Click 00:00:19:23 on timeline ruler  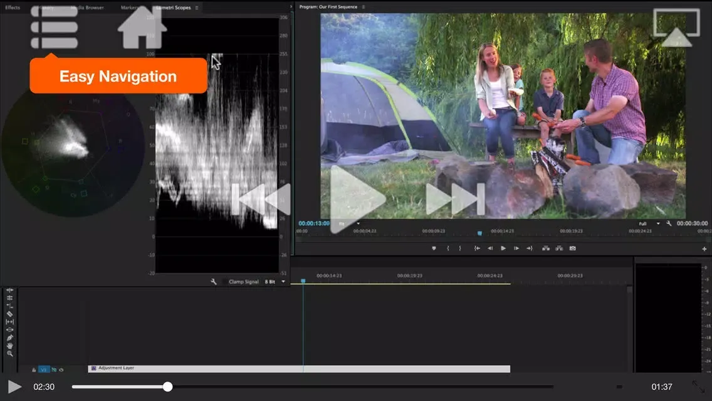[409, 275]
